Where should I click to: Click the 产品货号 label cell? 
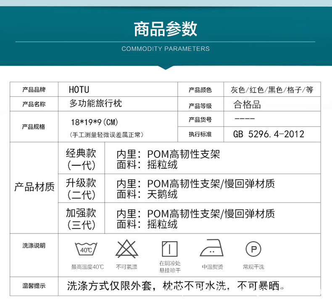pyautogui.click(x=200, y=120)
